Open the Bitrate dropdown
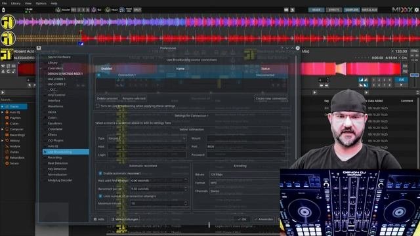Image resolution: width=420 pixels, height=236 pixels. [x=245, y=174]
